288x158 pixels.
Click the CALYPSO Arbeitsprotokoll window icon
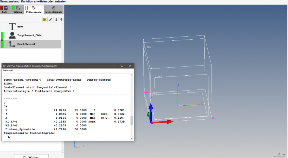coord(5,66)
